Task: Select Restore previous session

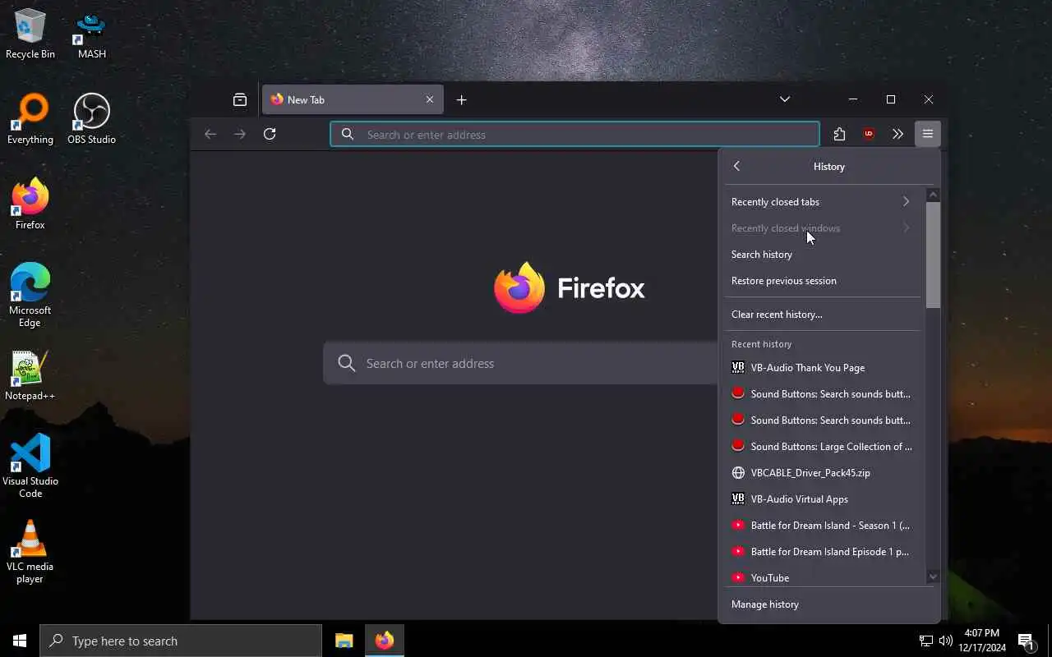Action: coord(823,281)
